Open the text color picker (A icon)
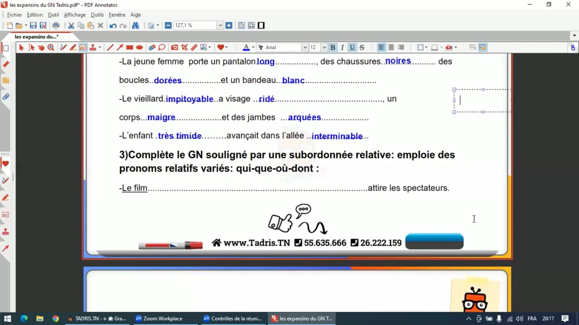Image resolution: width=579 pixels, height=325 pixels. [x=246, y=47]
